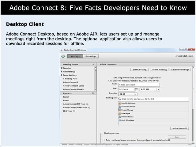Select only registered users may enter radio
Viewport: 196px width, 147px height.
(x=104, y=140)
